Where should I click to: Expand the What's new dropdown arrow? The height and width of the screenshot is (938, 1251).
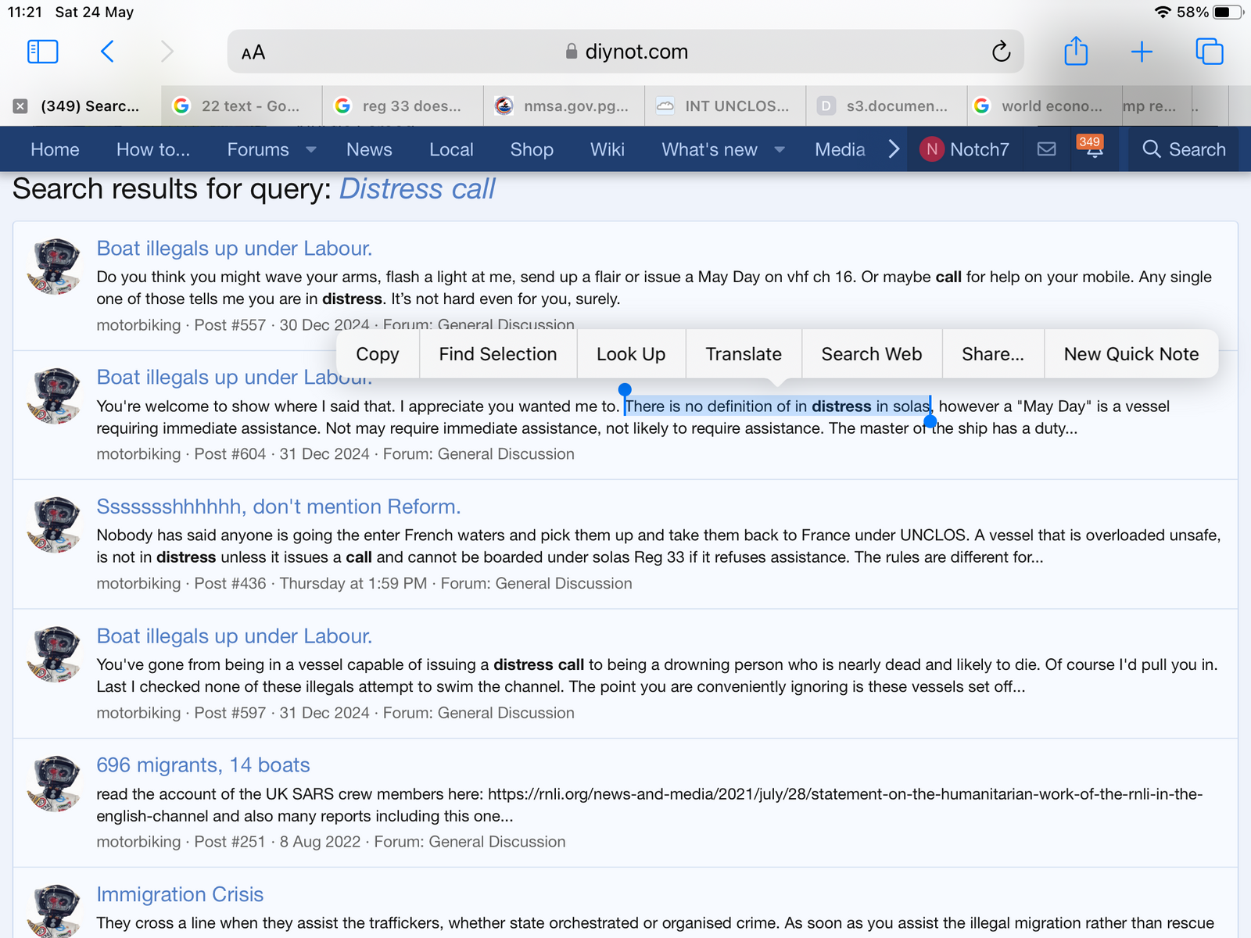click(780, 149)
